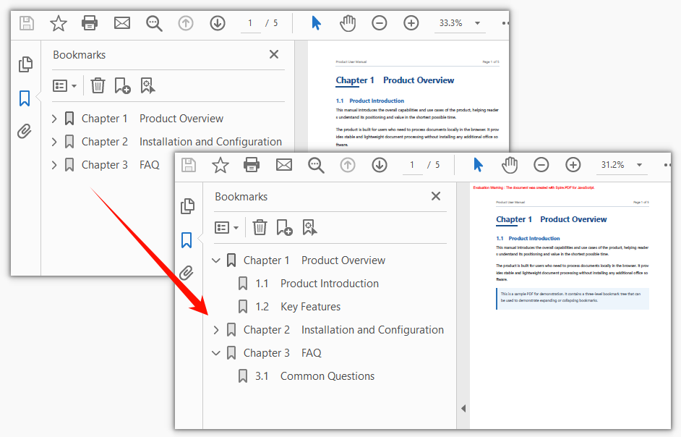This screenshot has height=437, width=681.
Task: Click the panel collapse triangle in front window
Action: pos(463,408)
